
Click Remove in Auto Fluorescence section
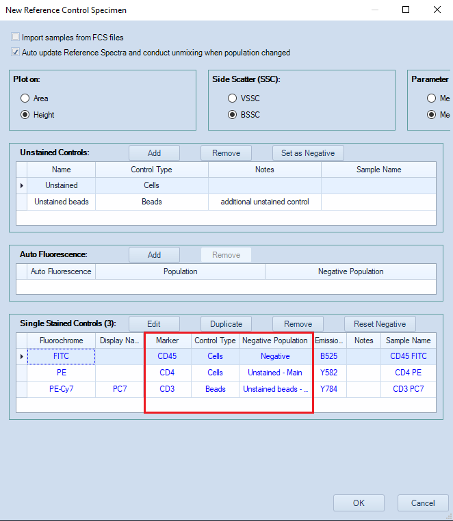[226, 255]
